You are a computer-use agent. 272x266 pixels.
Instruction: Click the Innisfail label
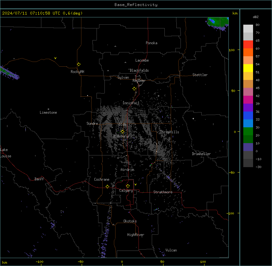(x=131, y=103)
